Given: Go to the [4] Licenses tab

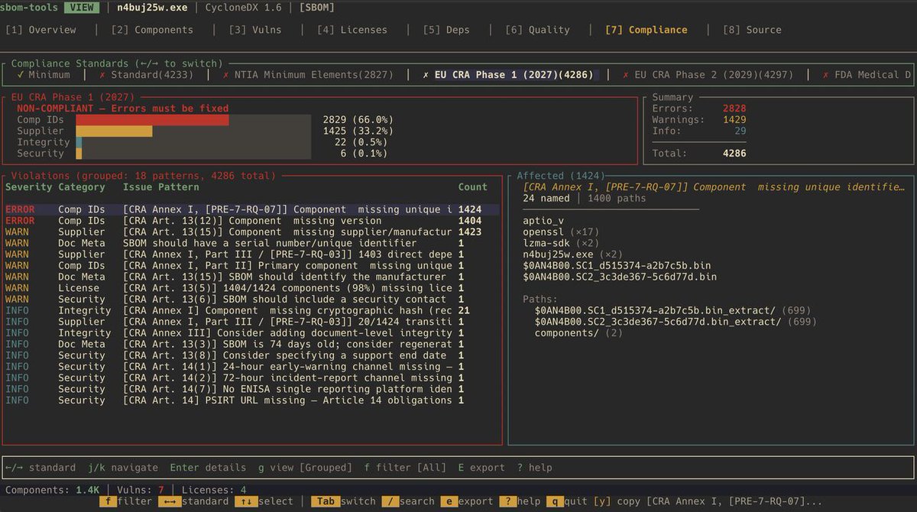Looking at the screenshot, I should [x=352, y=30].
